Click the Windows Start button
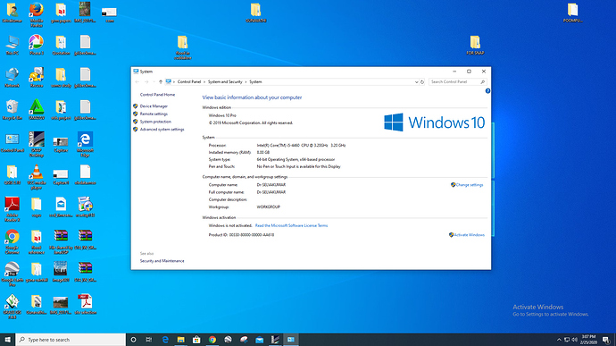Viewport: 616px width, 346px height. click(x=7, y=340)
